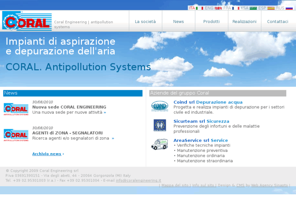Click the Manutenzione straordinaria list item
The width and height of the screenshot is (296, 222).
click(205, 161)
